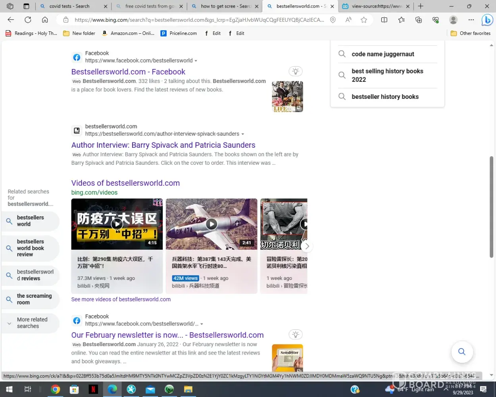Open Bing Copilot sidebar icon
496x397 pixels.
pyautogui.click(x=487, y=20)
